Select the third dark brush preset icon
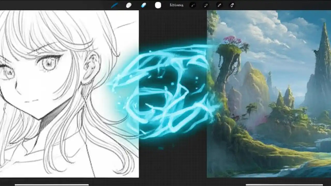The width and height of the screenshot is (331, 186). [x=219, y=5]
